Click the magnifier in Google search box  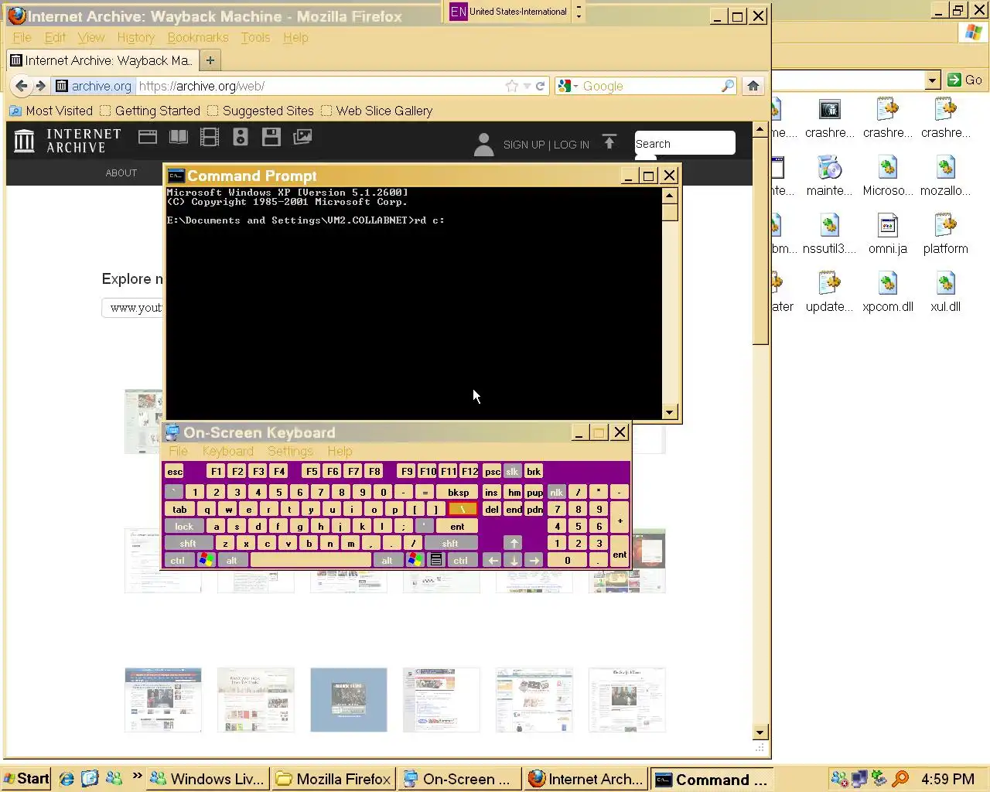click(727, 86)
